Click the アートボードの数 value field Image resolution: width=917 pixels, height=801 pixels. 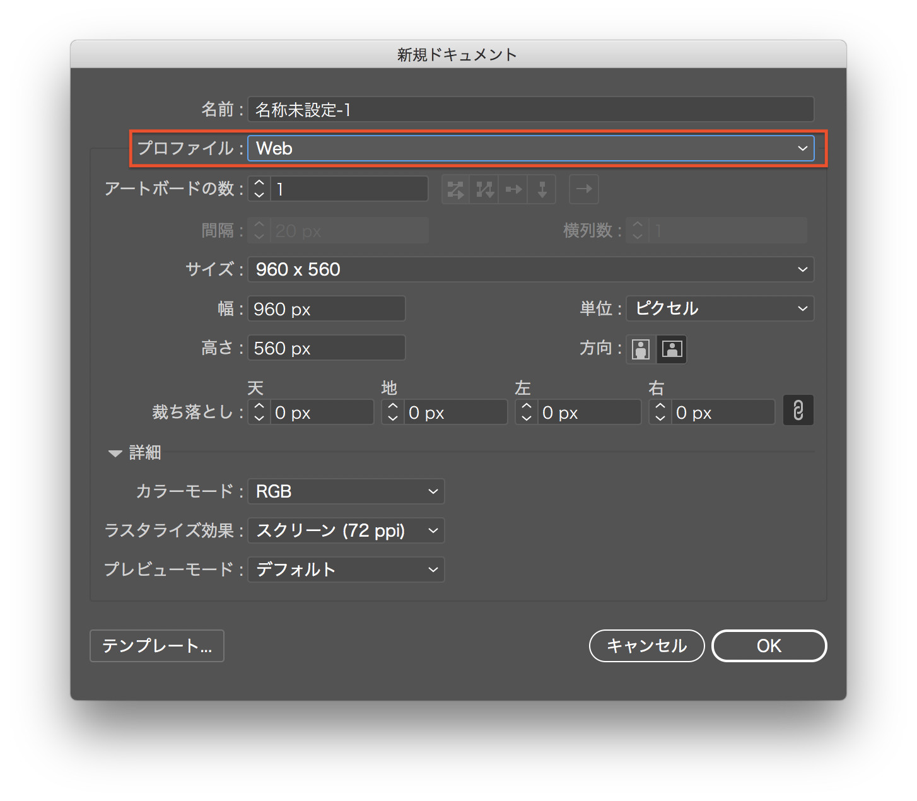349,189
